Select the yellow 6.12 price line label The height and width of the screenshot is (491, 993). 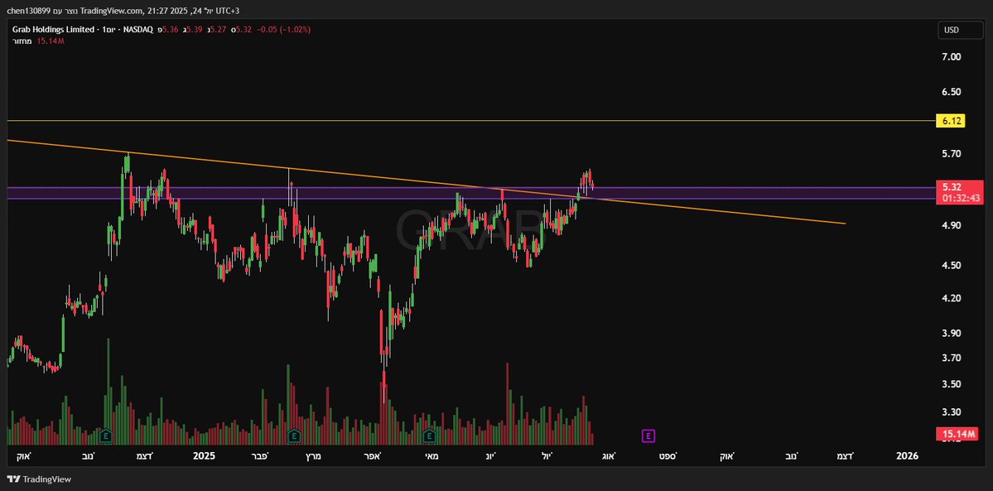click(950, 120)
